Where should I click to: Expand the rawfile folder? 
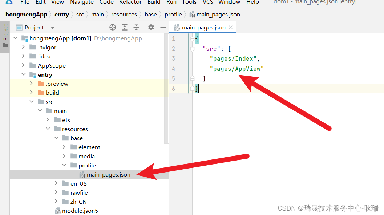tap(56, 192)
